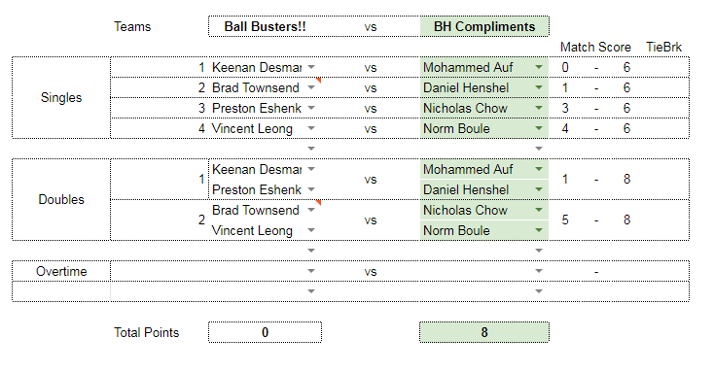
Task: Open Daniel Henshel dropdown in Singles row 2
Action: click(539, 87)
